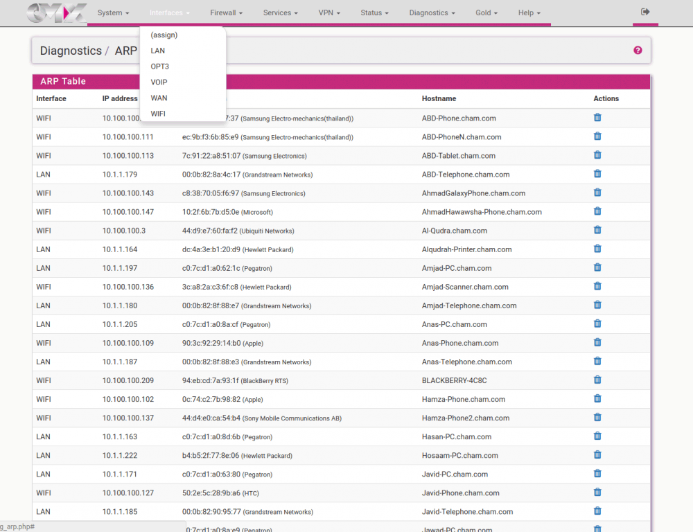Image resolution: width=693 pixels, height=532 pixels.
Task: Open the System dropdown menu
Action: tap(113, 13)
